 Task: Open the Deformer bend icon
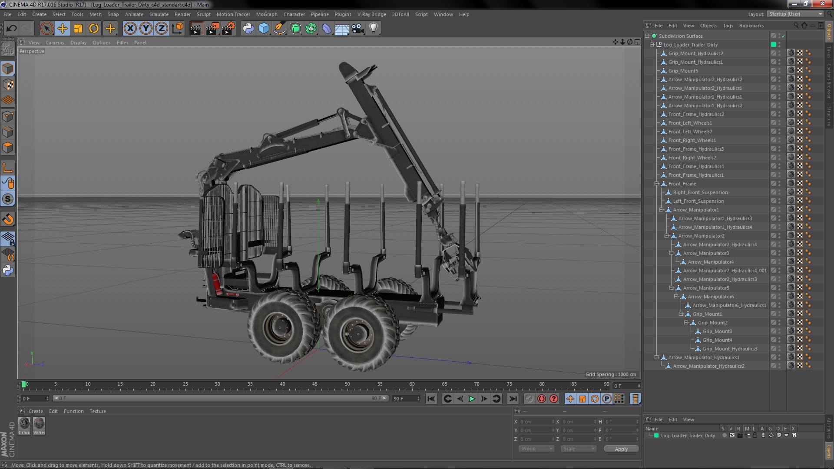pos(327,29)
